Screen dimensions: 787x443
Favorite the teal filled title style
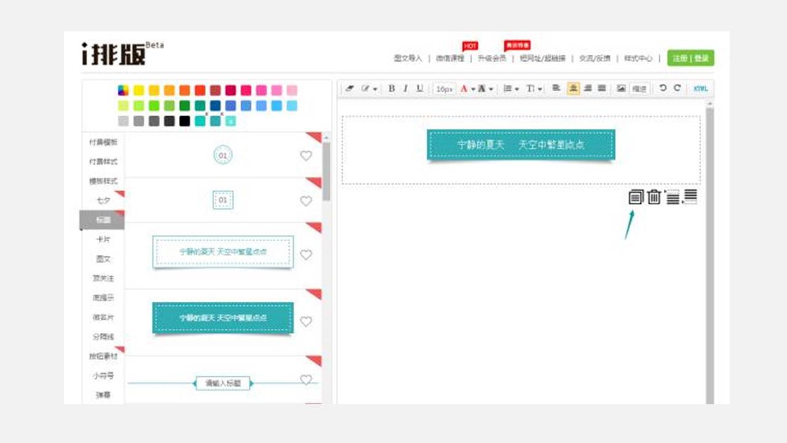coord(306,321)
